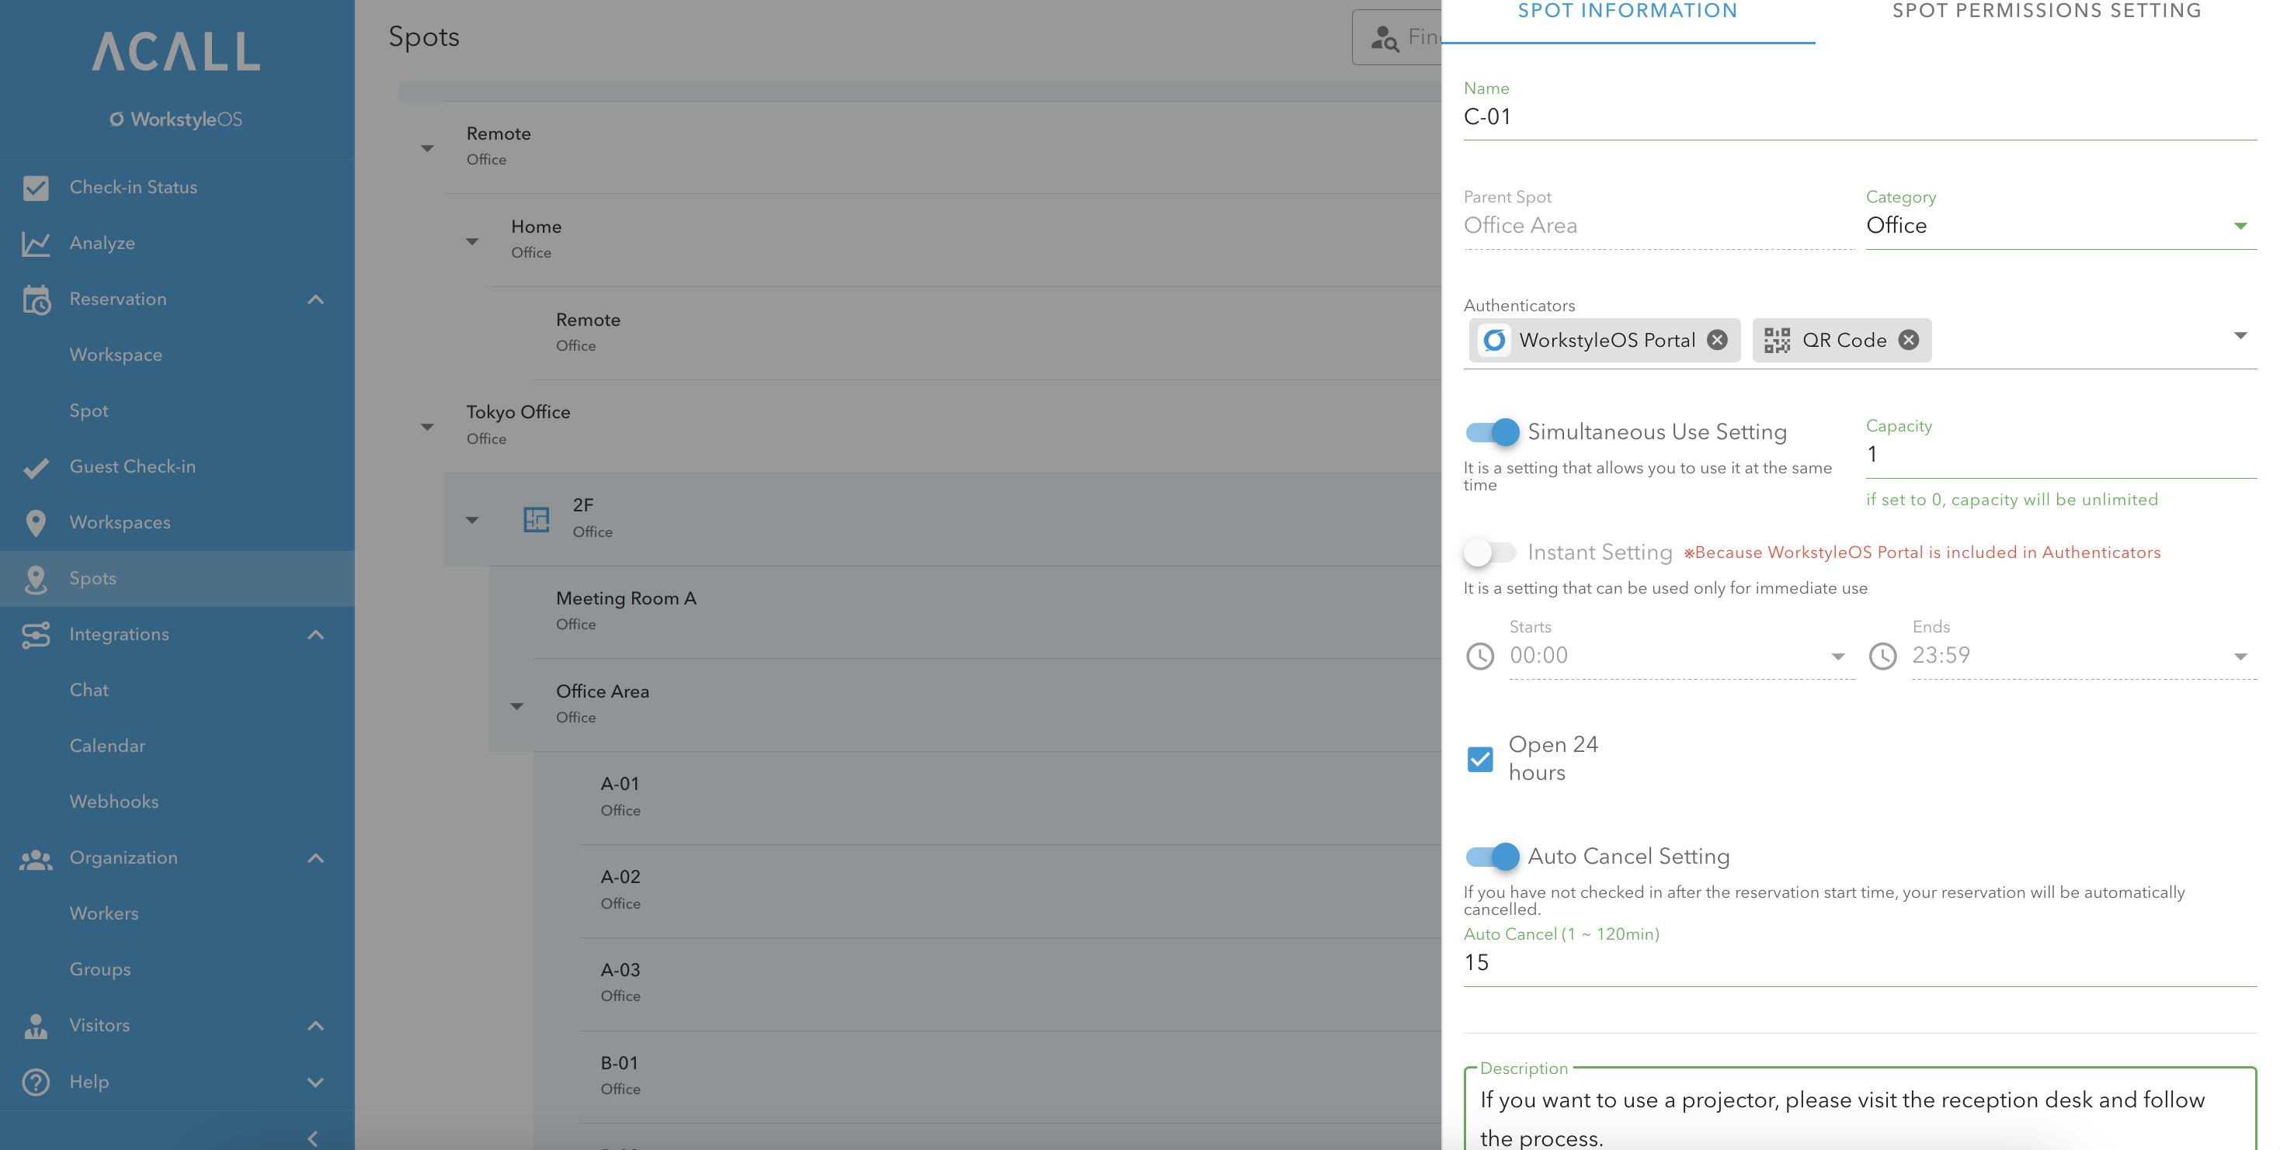
Task: Click the Help question mark icon
Action: [36, 1082]
